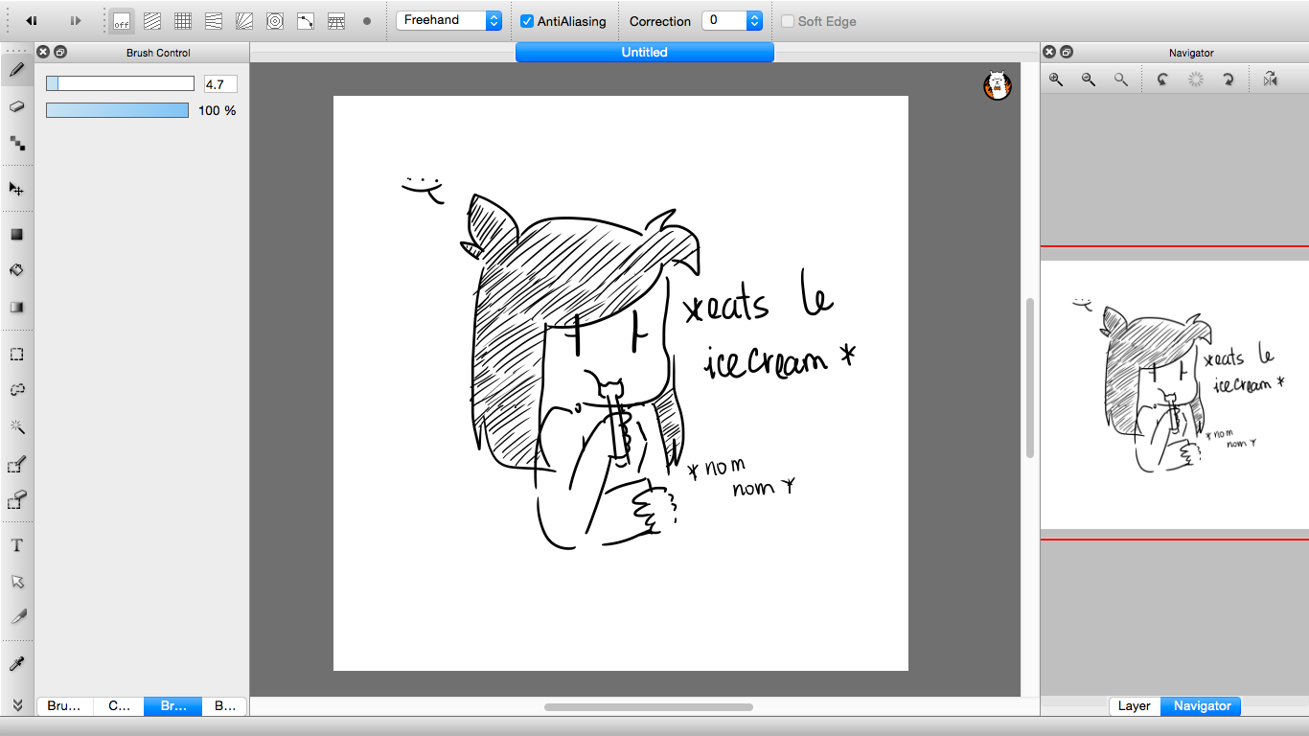Click the zoom in magnifier in Navigator

(1056, 80)
